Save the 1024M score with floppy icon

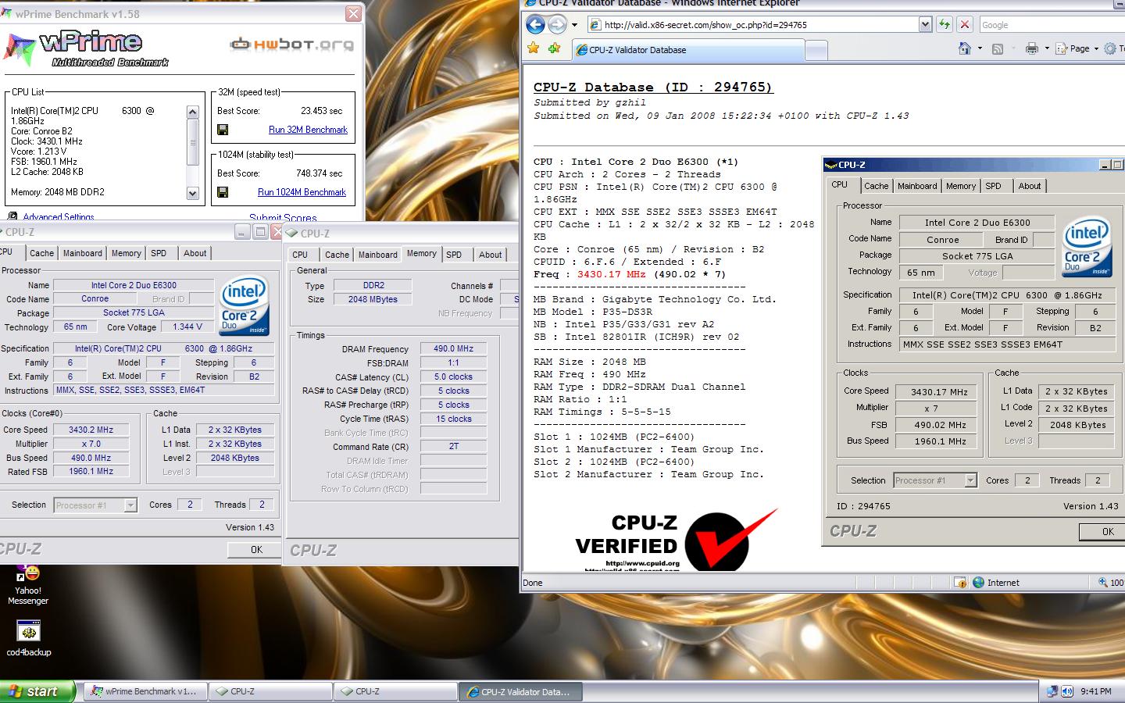(223, 192)
